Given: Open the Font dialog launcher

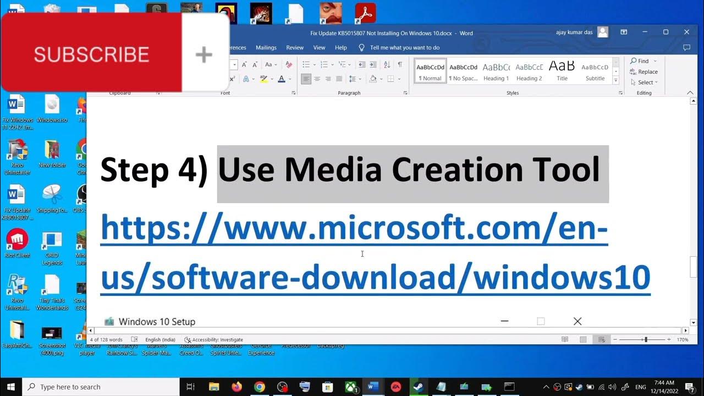Looking at the screenshot, I should click(293, 93).
